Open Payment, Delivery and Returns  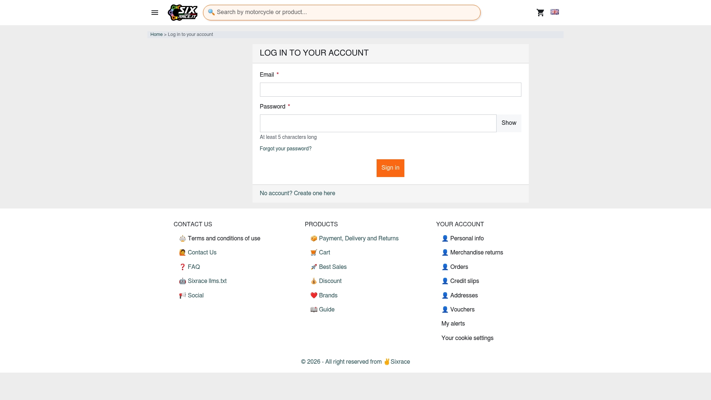click(x=358, y=239)
